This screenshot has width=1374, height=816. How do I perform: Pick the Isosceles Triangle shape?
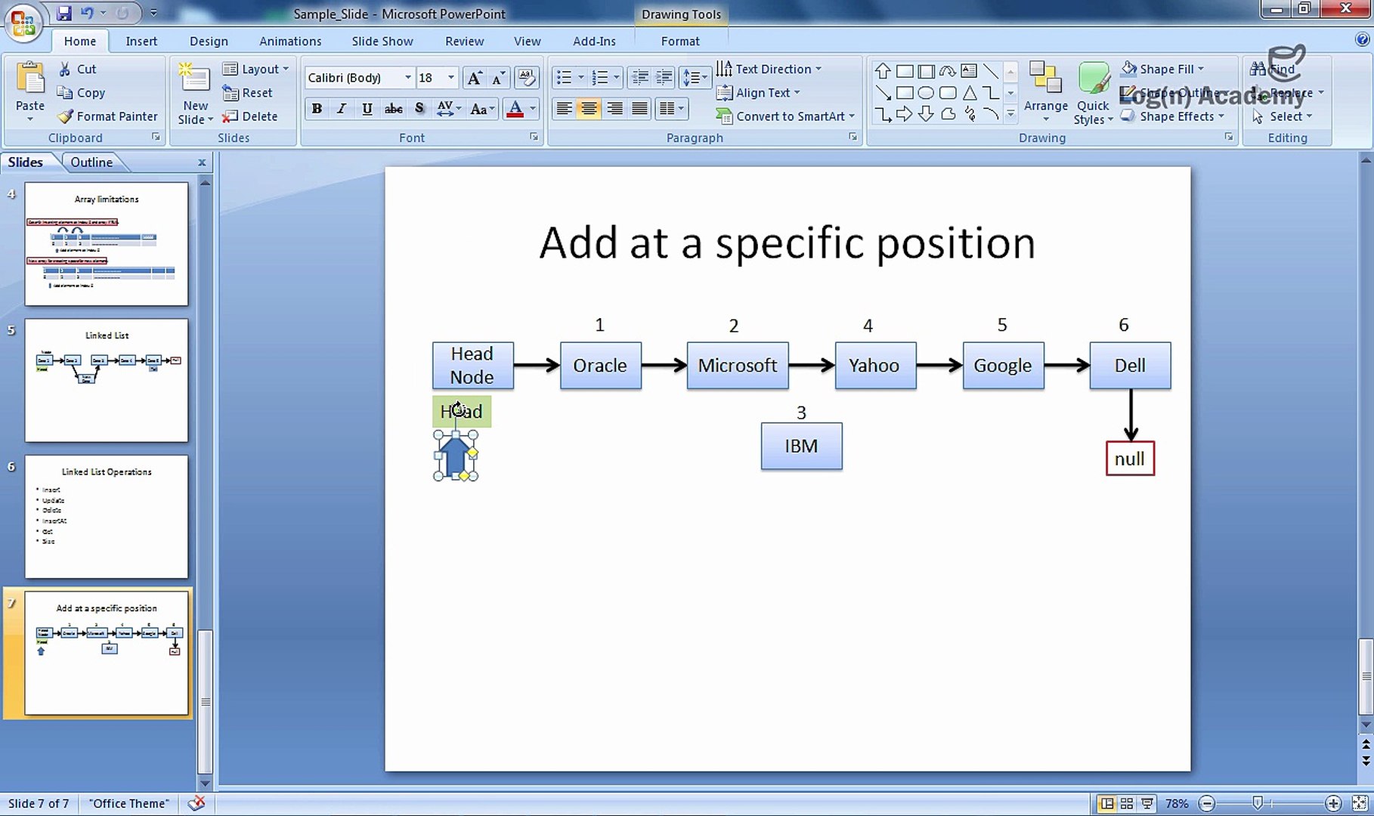(x=969, y=93)
